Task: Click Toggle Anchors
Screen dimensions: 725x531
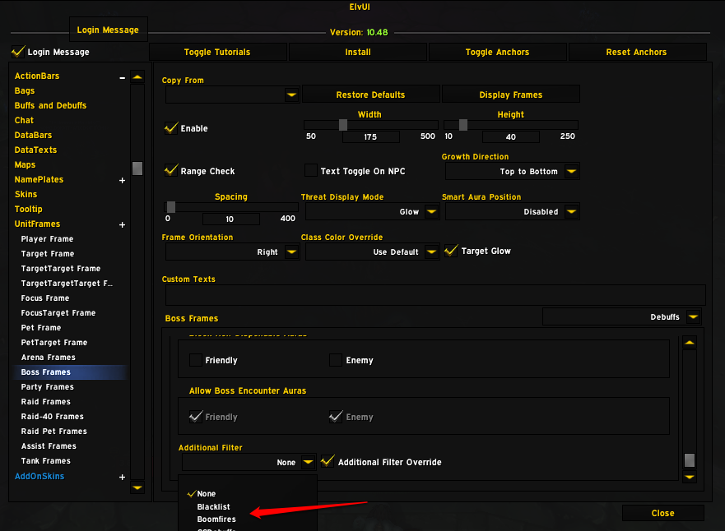Action: click(x=498, y=52)
